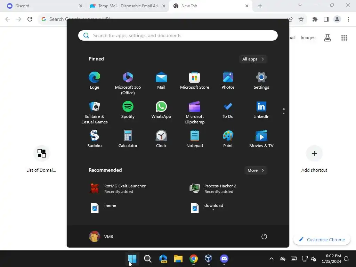
Task: Launch Solitaire & Casual Games
Action: pyautogui.click(x=95, y=113)
